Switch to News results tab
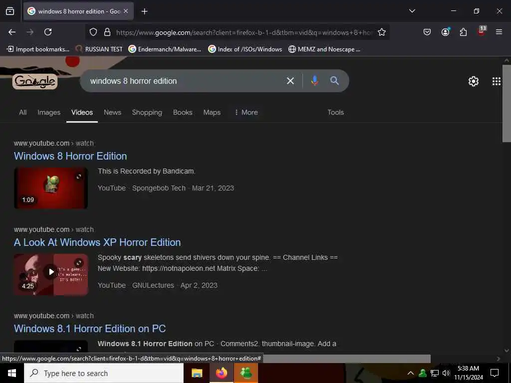511x383 pixels. 112,112
